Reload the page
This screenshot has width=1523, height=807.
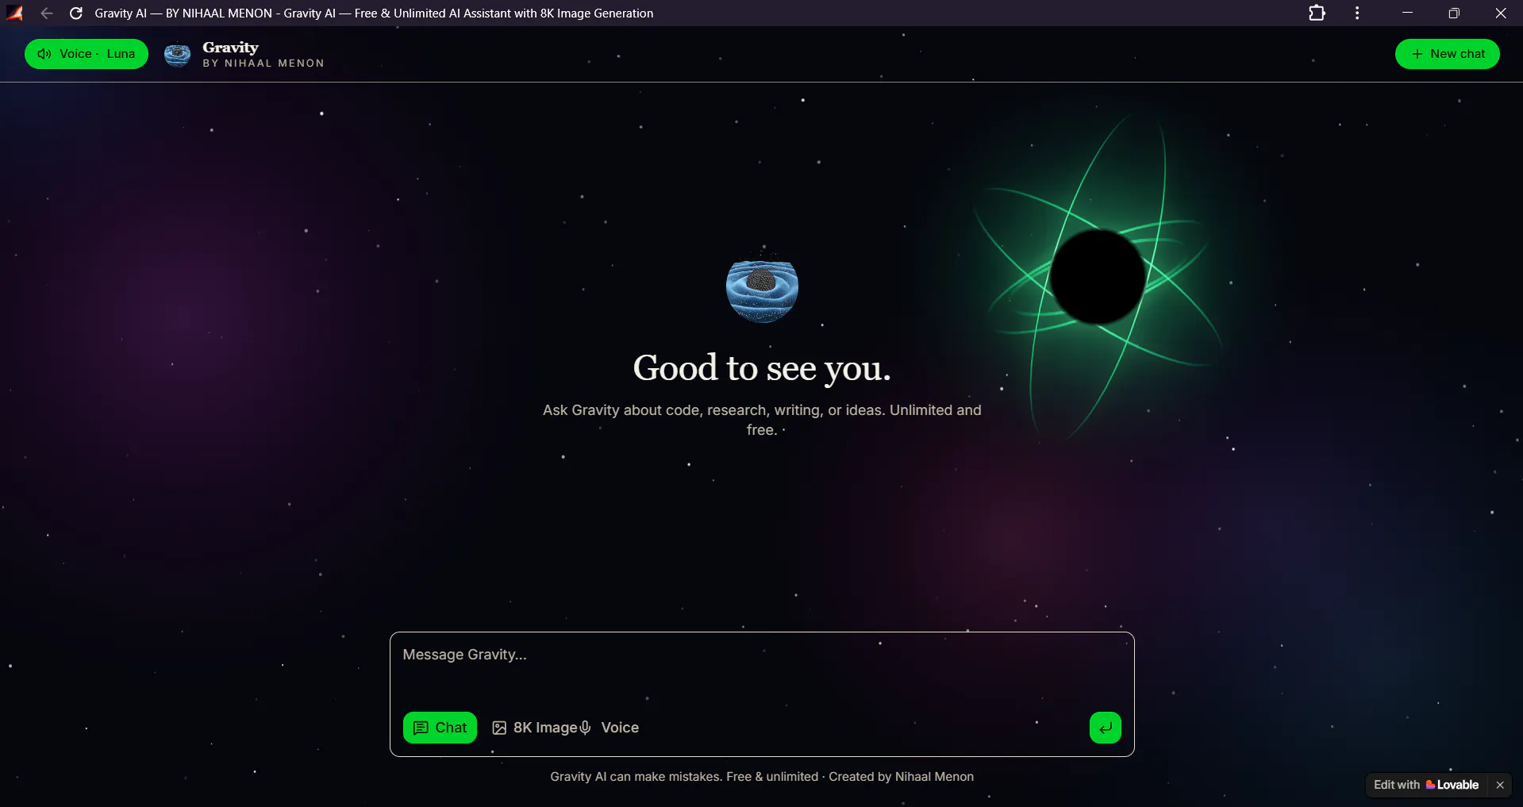(76, 13)
